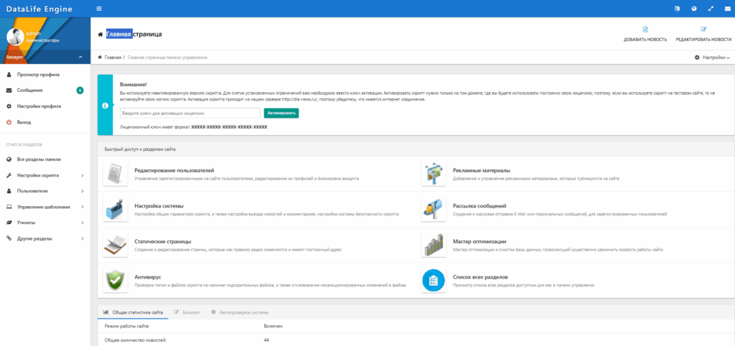
Task: Expand the Утилиты sidebar menu
Action: [45, 223]
